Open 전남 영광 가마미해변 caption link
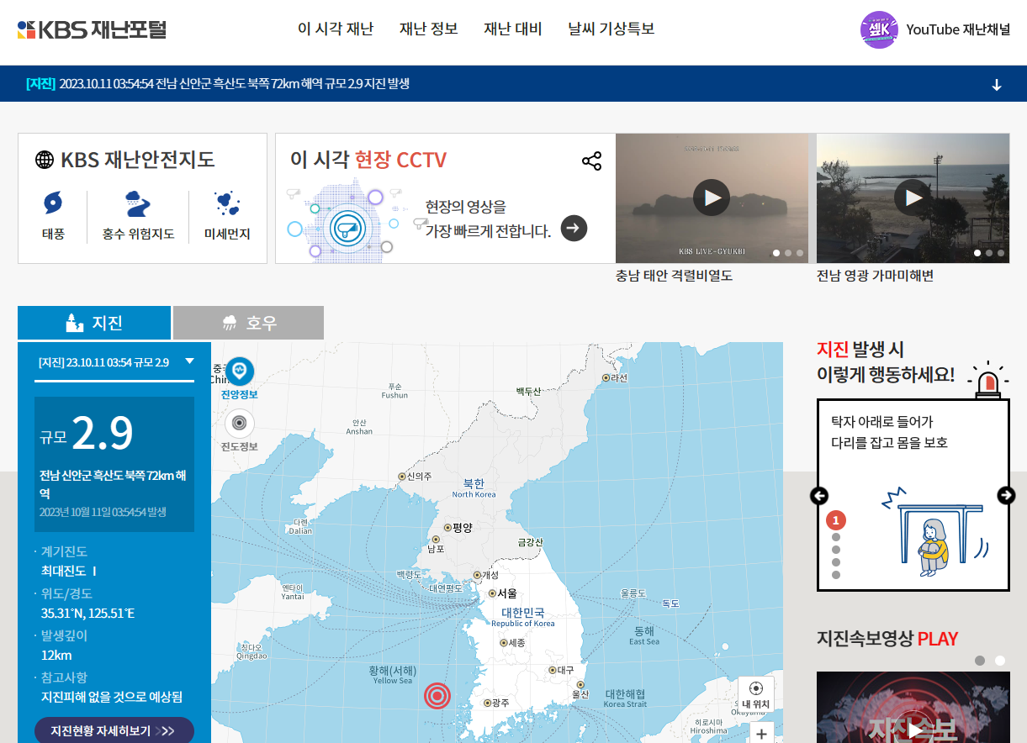Screen dimensions: 1027x743 (x=875, y=276)
